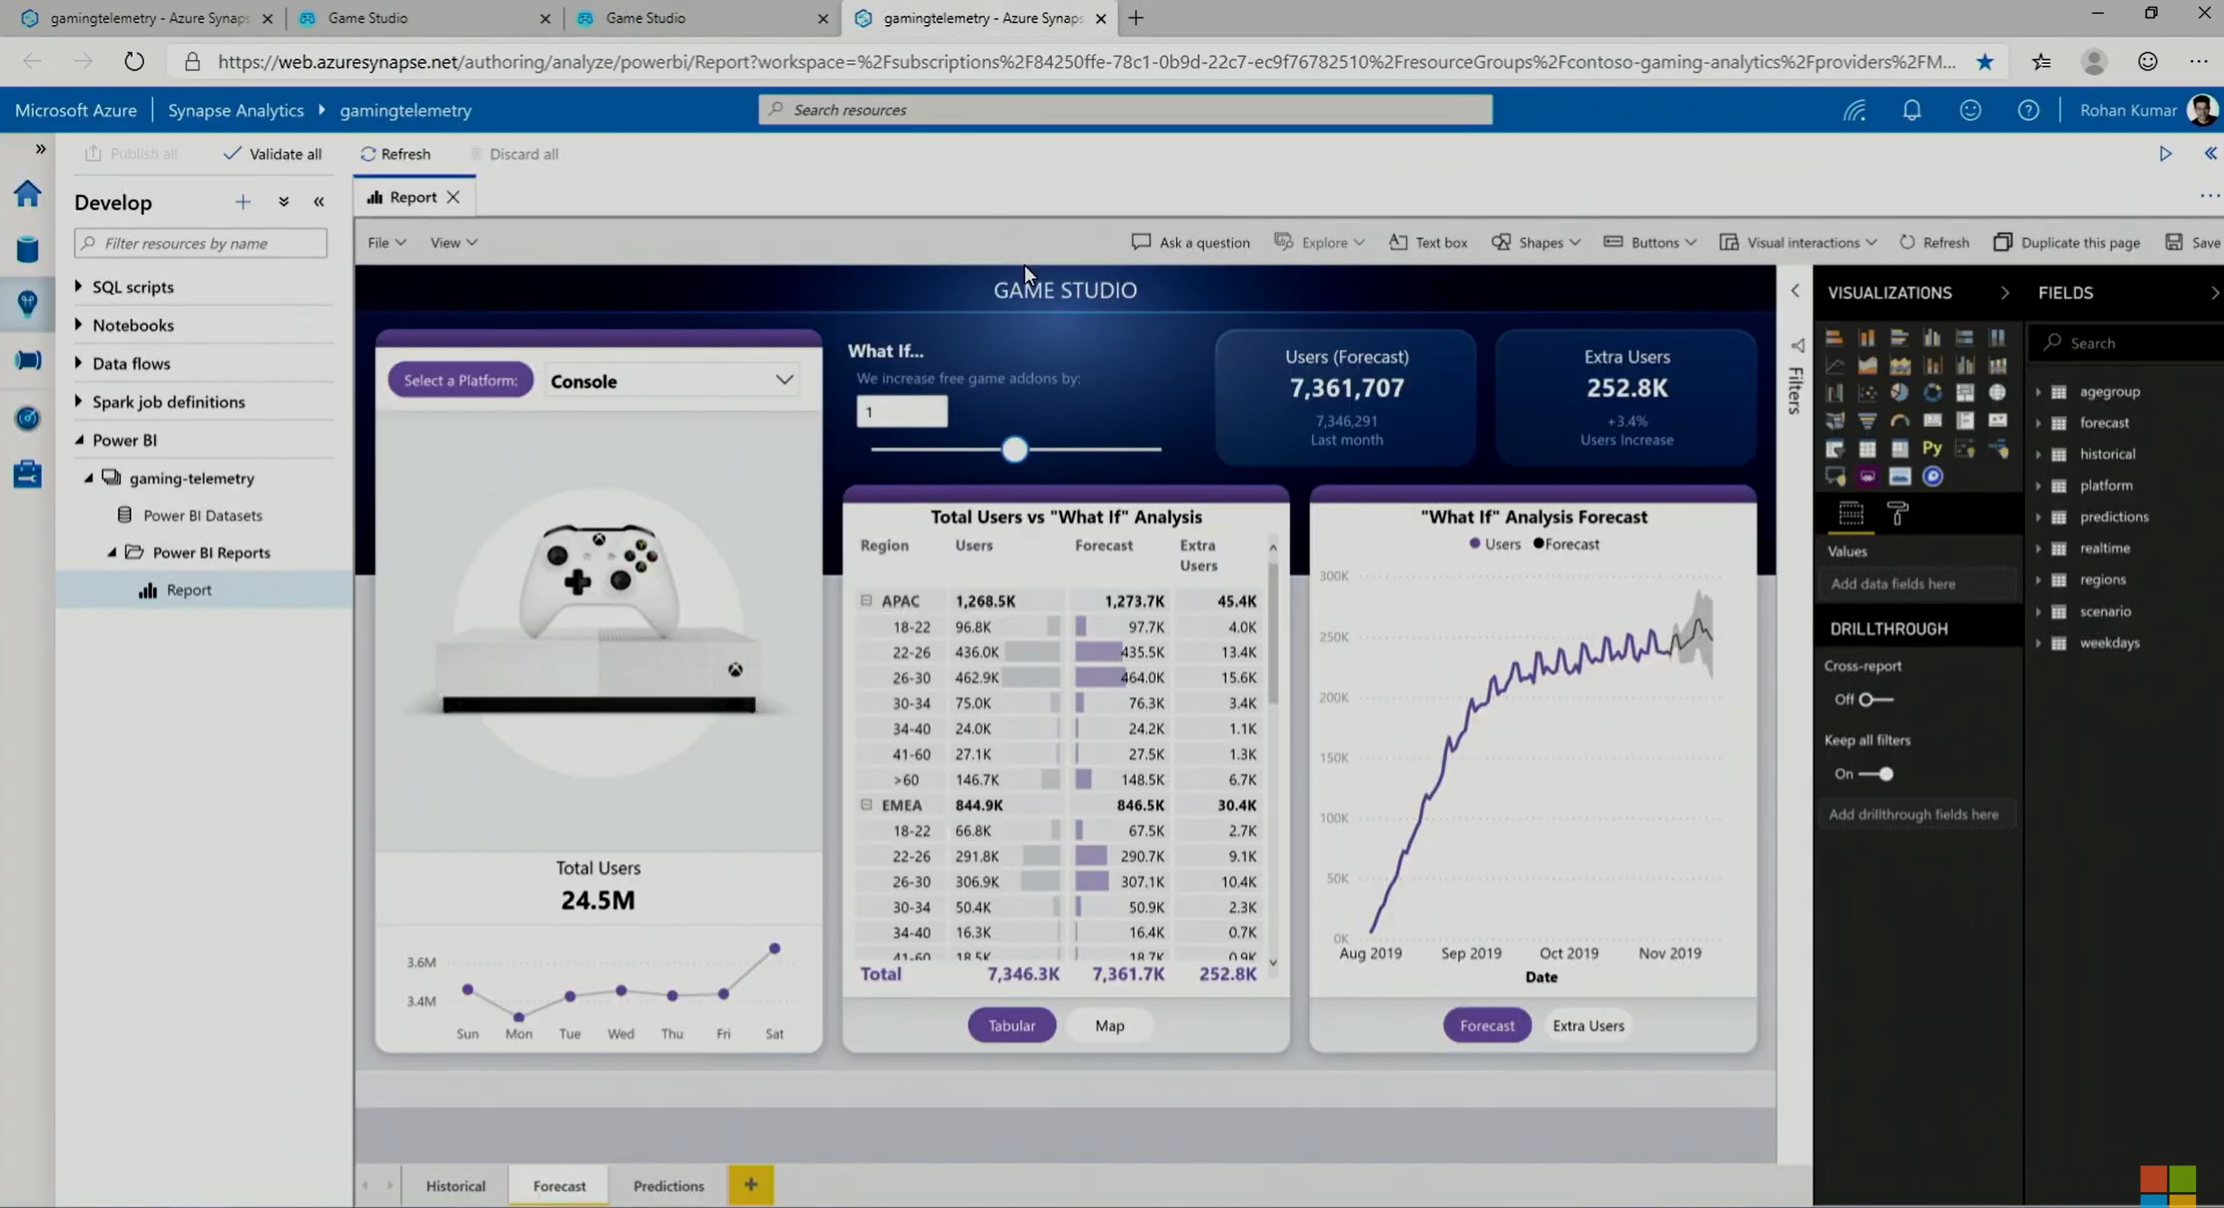This screenshot has width=2224, height=1208.
Task: Expand the Data flows tree node
Action: [79, 363]
